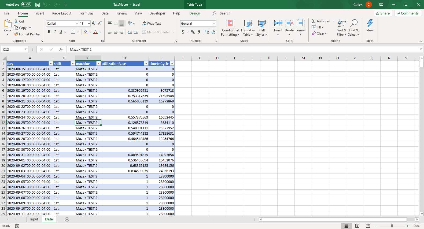Toggle Wrap Text for the cell
This screenshot has width=424, height=229.
152,24
